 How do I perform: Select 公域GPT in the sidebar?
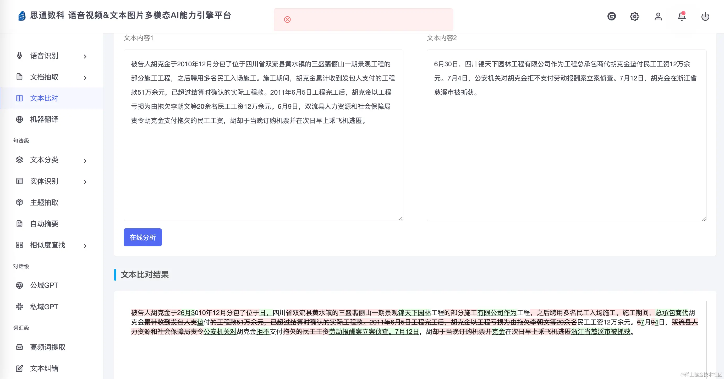(x=44, y=285)
